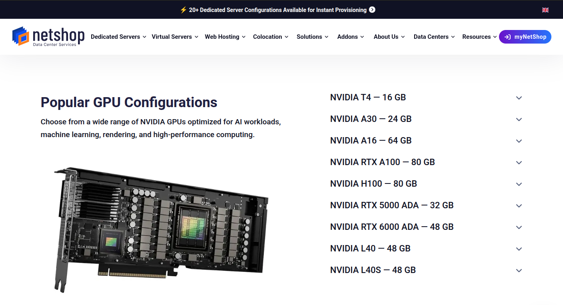Viewport: 563px width, 305px height.
Task: Click the netshop logo
Action: tap(48, 36)
